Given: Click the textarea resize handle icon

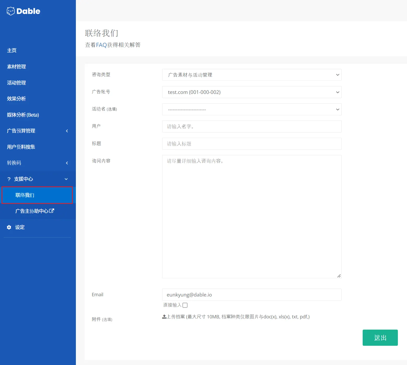Looking at the screenshot, I should [x=339, y=276].
